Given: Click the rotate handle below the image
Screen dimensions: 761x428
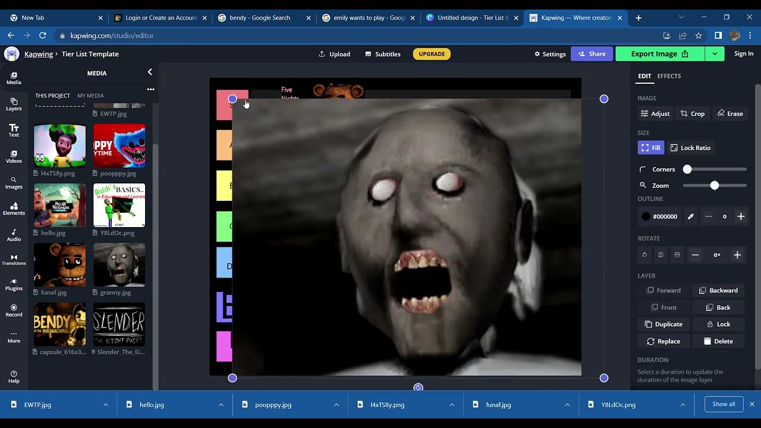Looking at the screenshot, I should [x=418, y=388].
